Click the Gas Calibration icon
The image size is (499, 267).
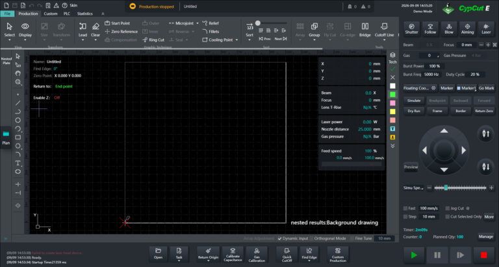(257, 254)
